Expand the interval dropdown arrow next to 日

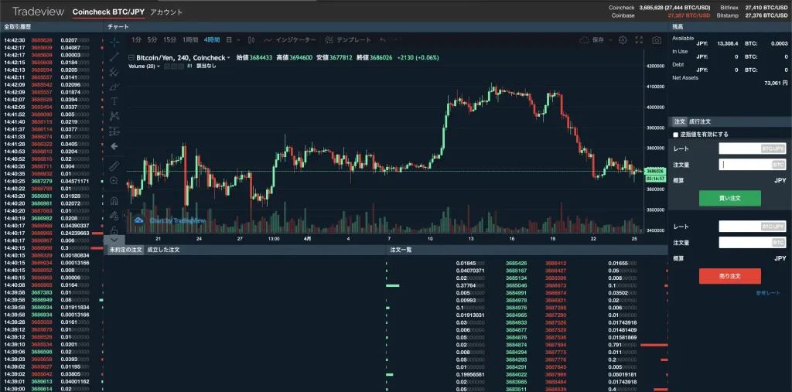[x=238, y=40]
